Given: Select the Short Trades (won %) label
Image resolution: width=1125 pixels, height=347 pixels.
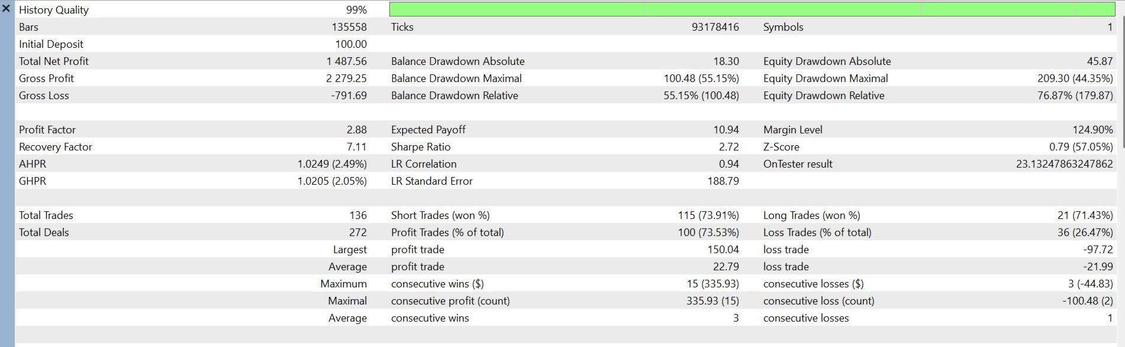Looking at the screenshot, I should click(440, 215).
